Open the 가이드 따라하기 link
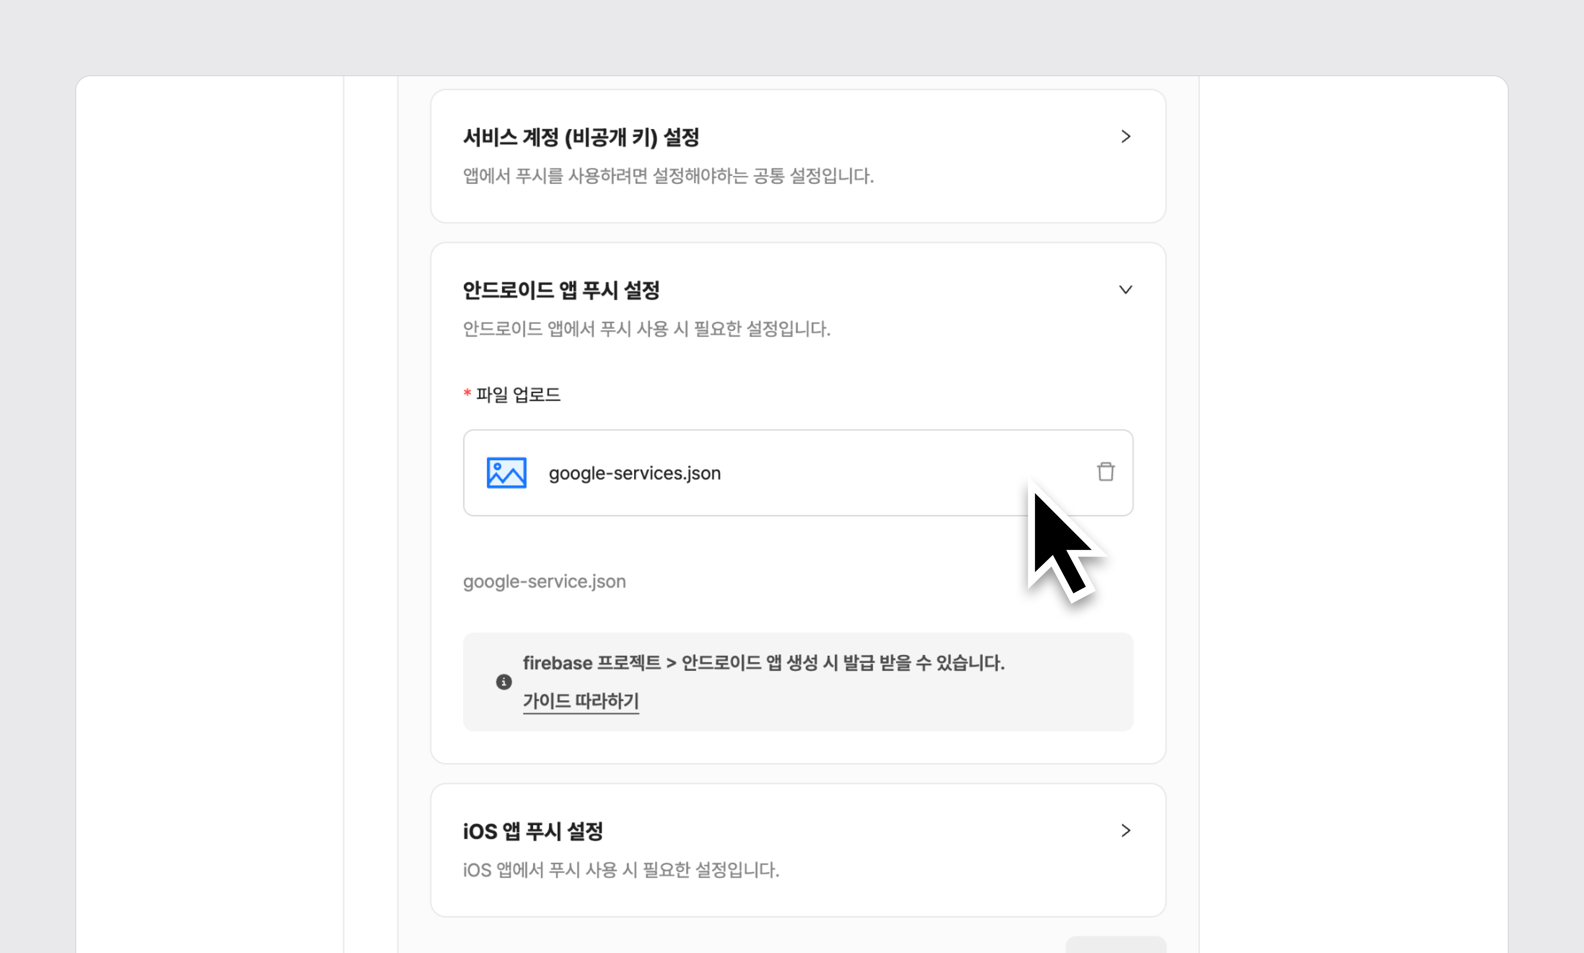 [x=581, y=701]
